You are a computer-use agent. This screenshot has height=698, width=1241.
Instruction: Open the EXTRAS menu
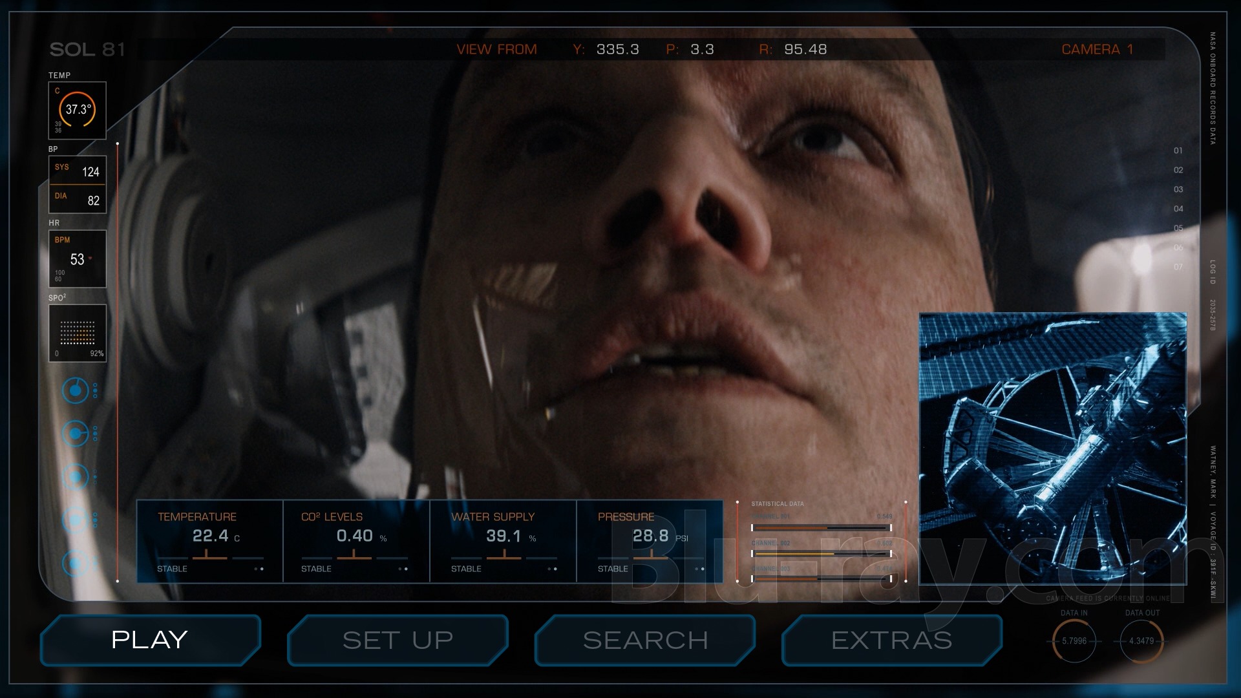click(892, 640)
